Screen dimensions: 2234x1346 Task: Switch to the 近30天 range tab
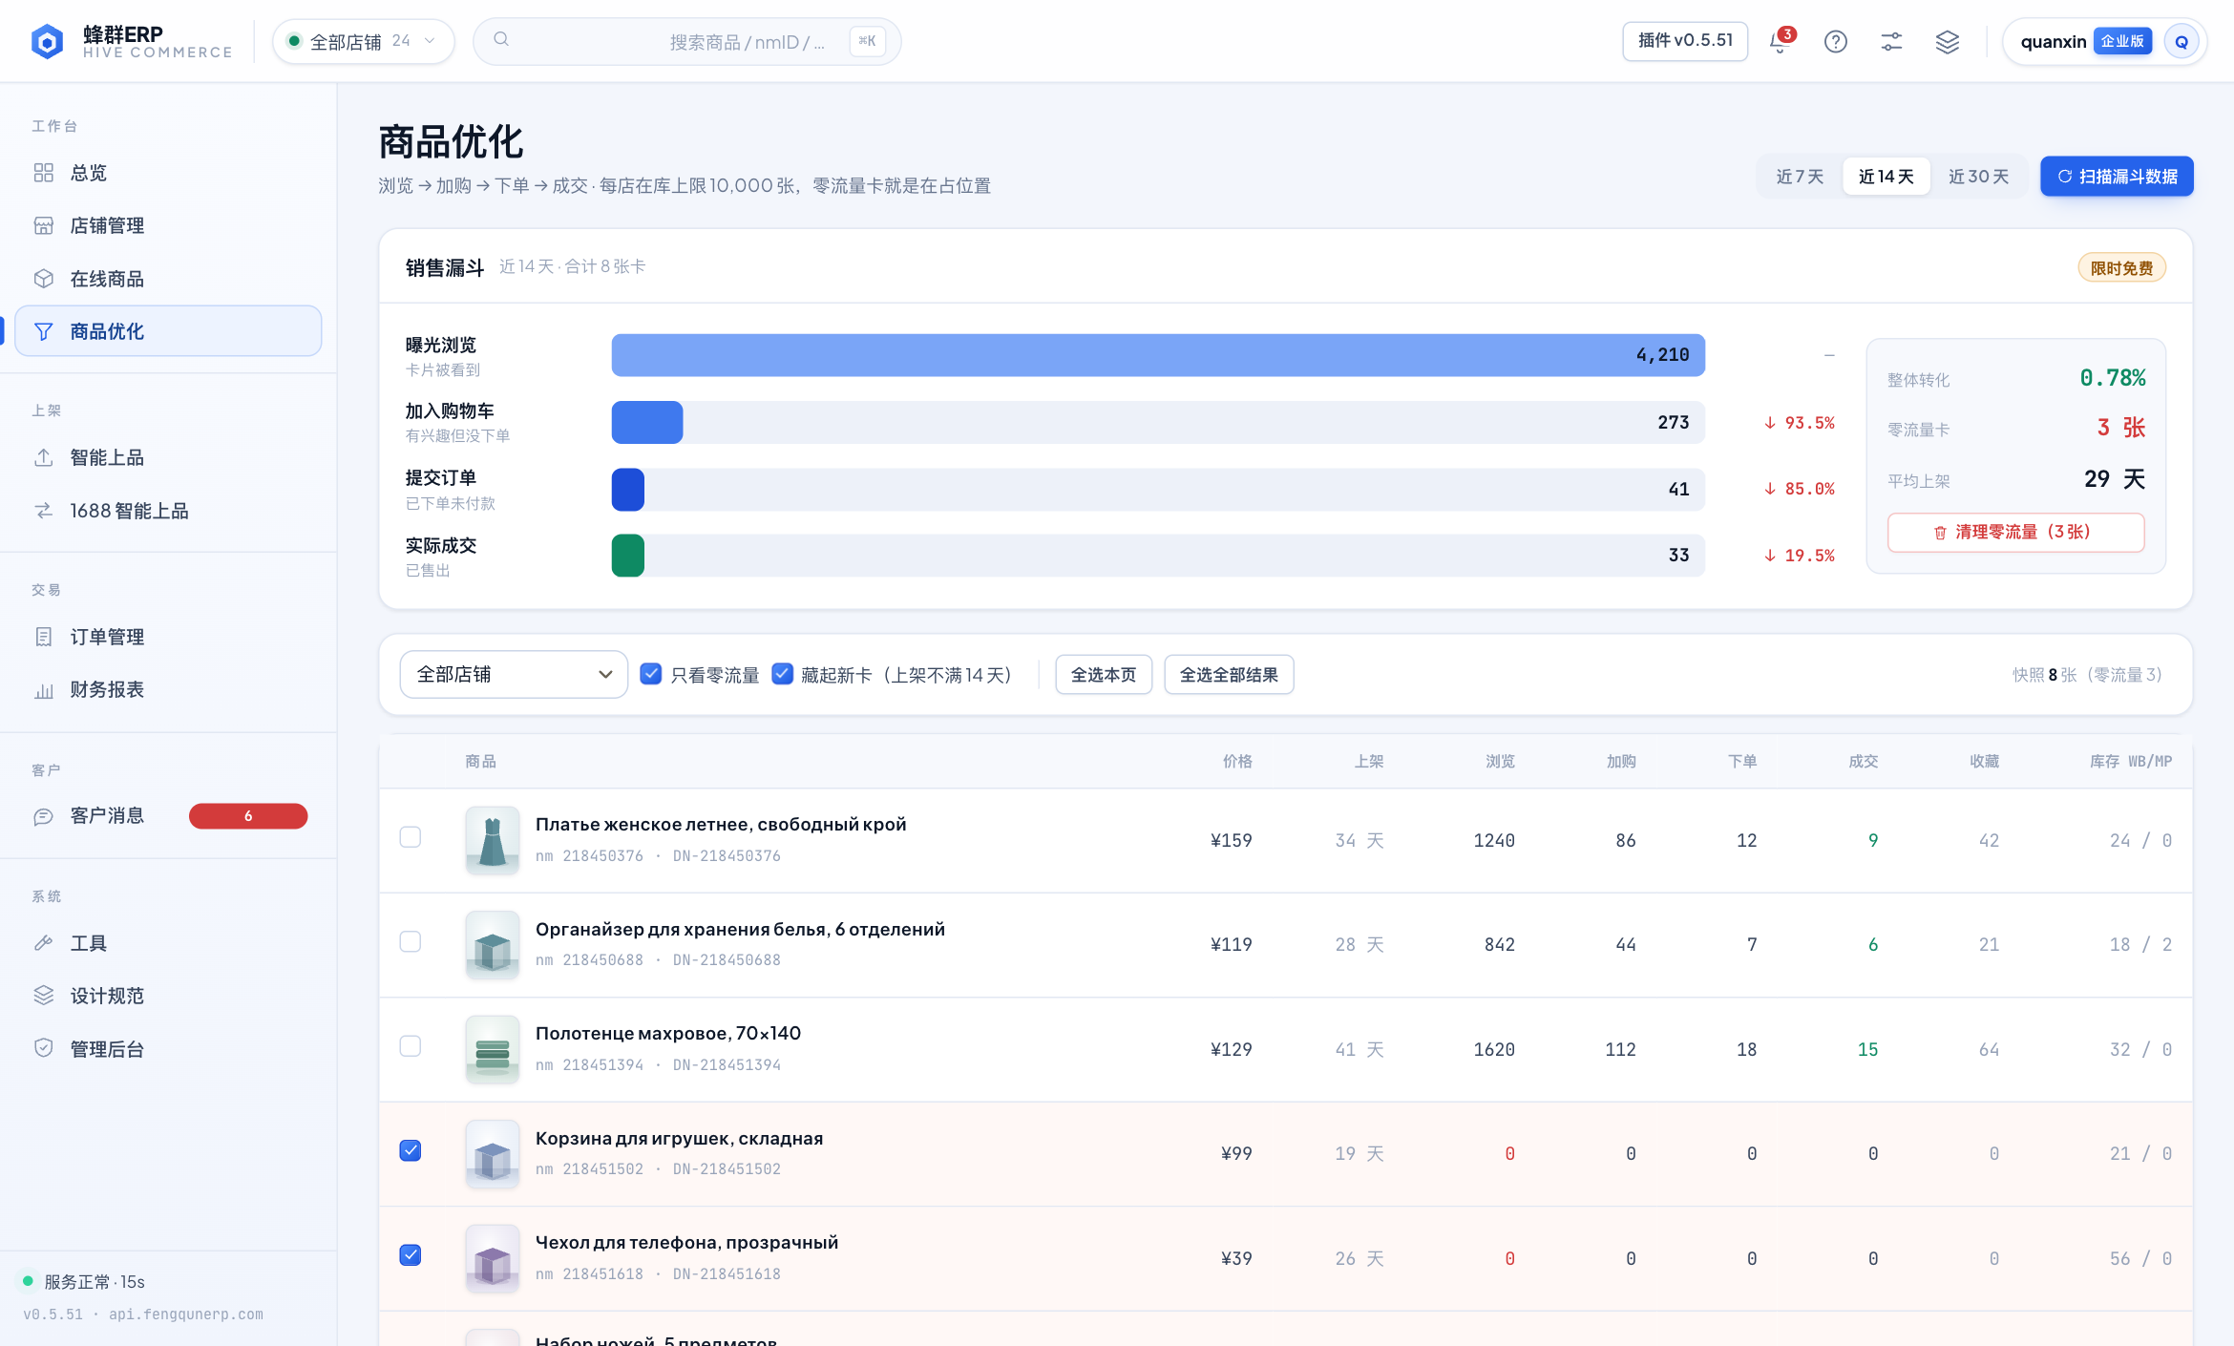[x=1978, y=177]
